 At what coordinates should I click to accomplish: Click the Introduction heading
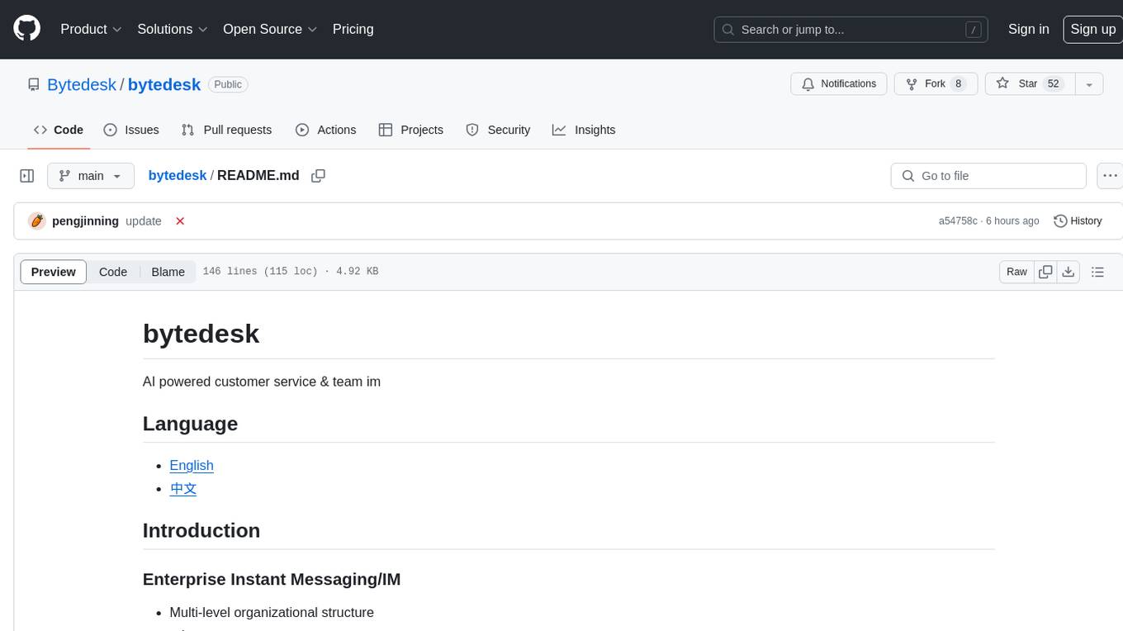201,530
